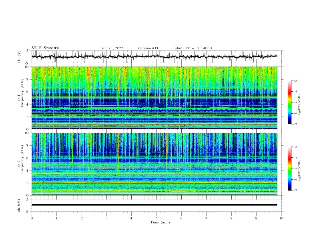Click the "6" kHz tick on ch.1 frequency axis
The image size is (317, 245).
[x=28, y=92]
